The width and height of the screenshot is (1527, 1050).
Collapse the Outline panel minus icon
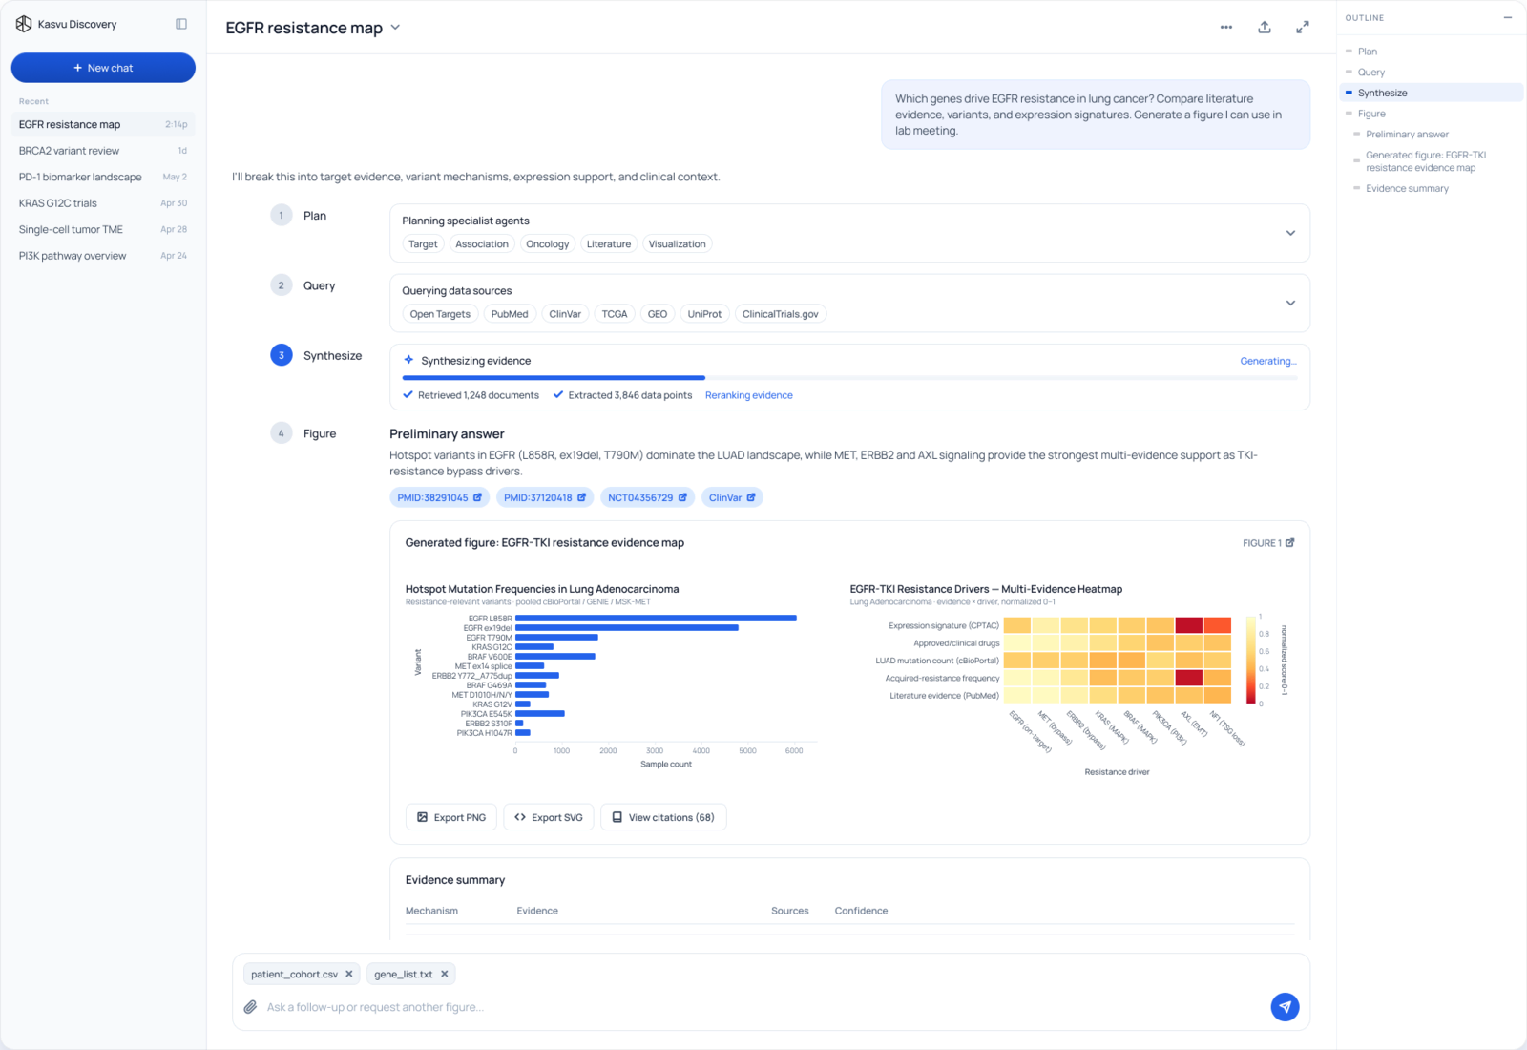[x=1508, y=18]
